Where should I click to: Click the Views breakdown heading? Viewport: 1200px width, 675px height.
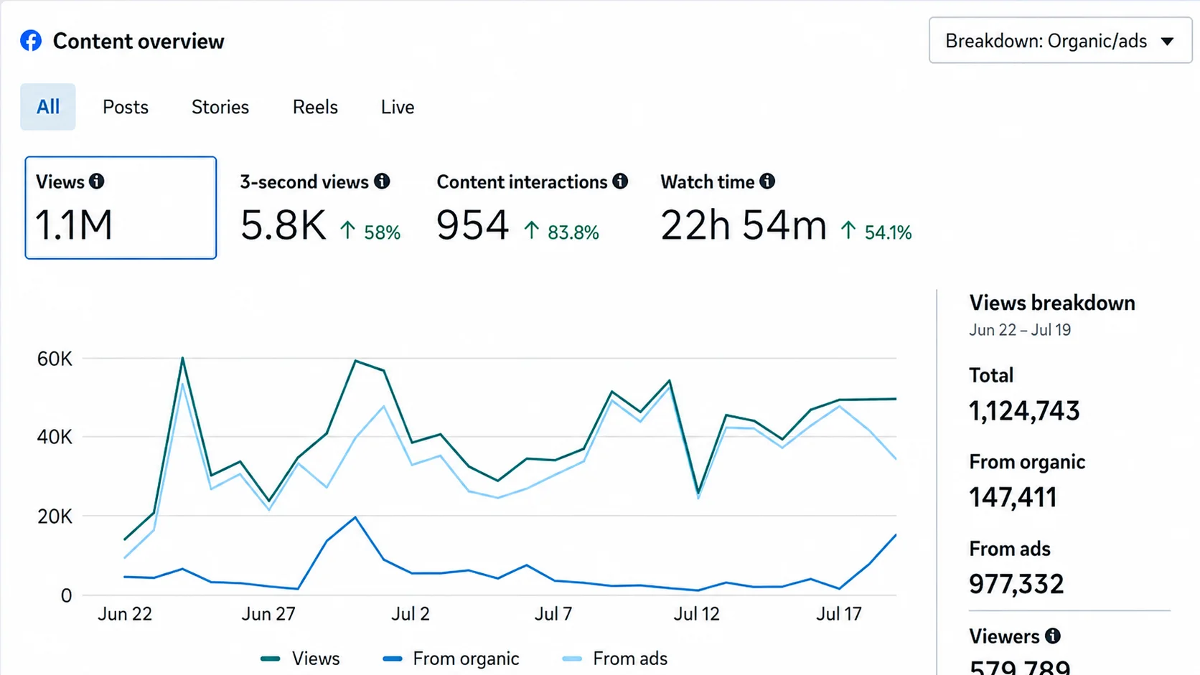point(1052,303)
